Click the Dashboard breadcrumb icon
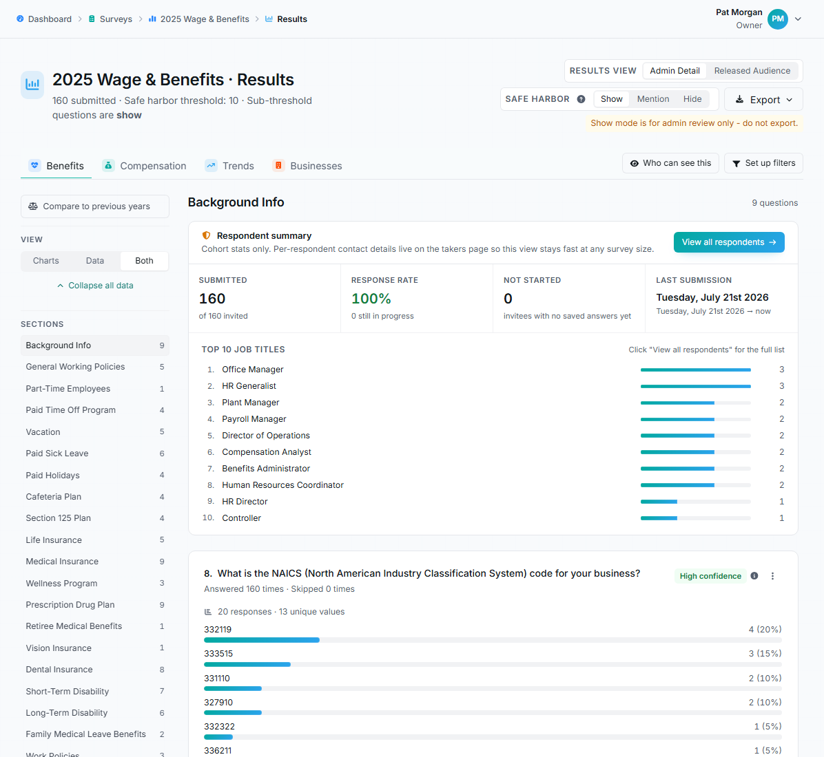This screenshot has width=824, height=757. click(x=20, y=19)
